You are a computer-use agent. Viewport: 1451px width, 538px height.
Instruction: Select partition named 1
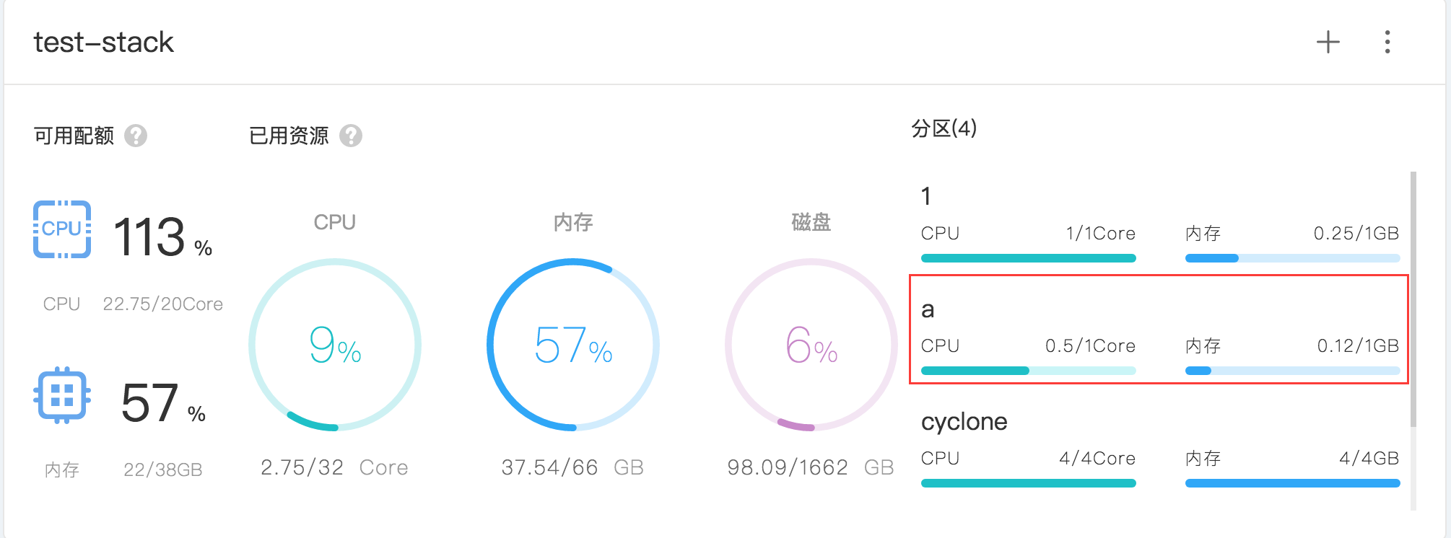click(x=927, y=196)
